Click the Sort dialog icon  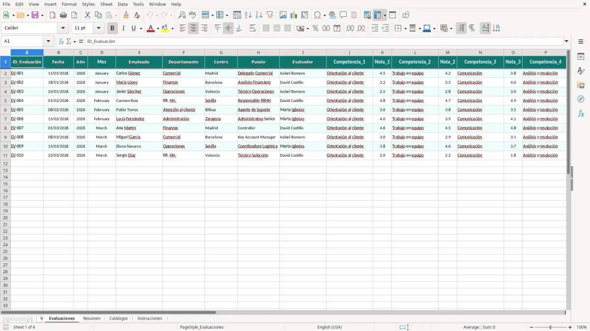point(237,15)
